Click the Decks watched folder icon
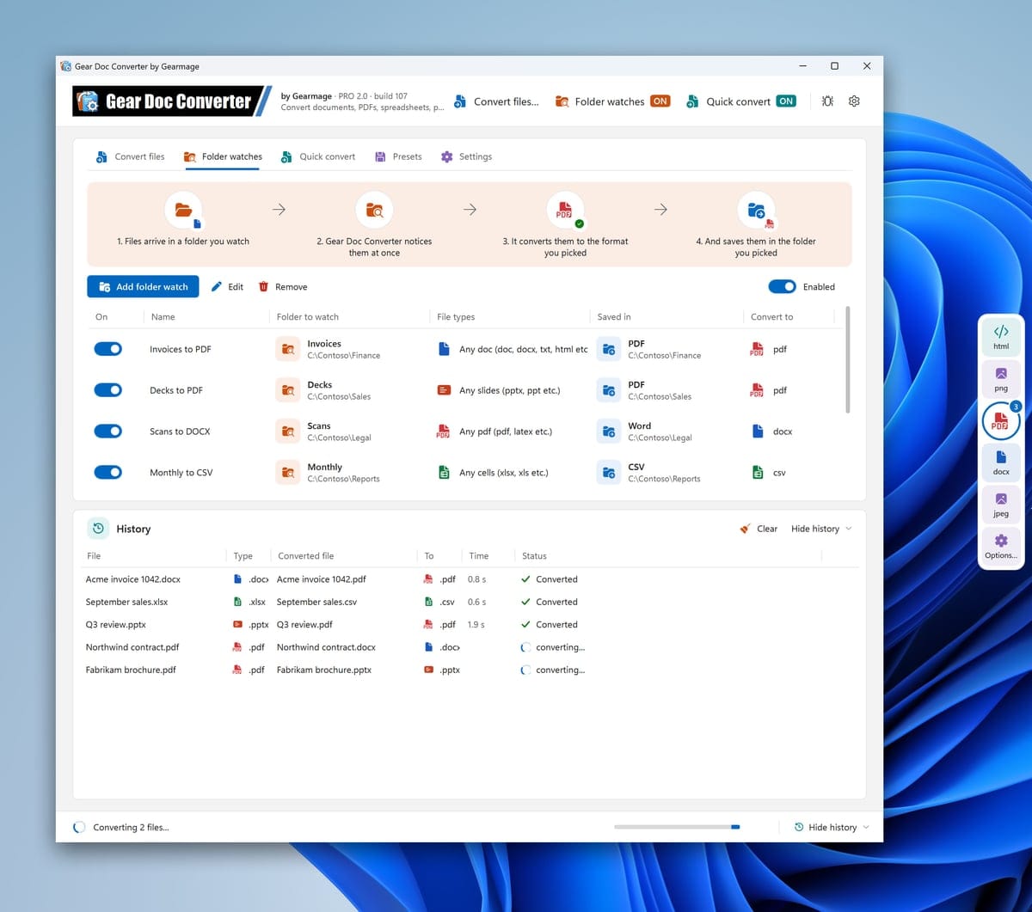The width and height of the screenshot is (1032, 912). tap(288, 390)
